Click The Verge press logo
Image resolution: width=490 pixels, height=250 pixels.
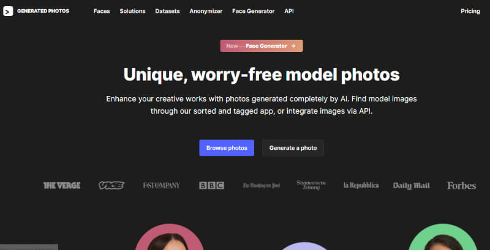click(62, 185)
